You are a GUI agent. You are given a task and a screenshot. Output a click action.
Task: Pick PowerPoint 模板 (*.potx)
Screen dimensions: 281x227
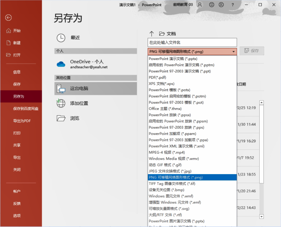pos(192,90)
